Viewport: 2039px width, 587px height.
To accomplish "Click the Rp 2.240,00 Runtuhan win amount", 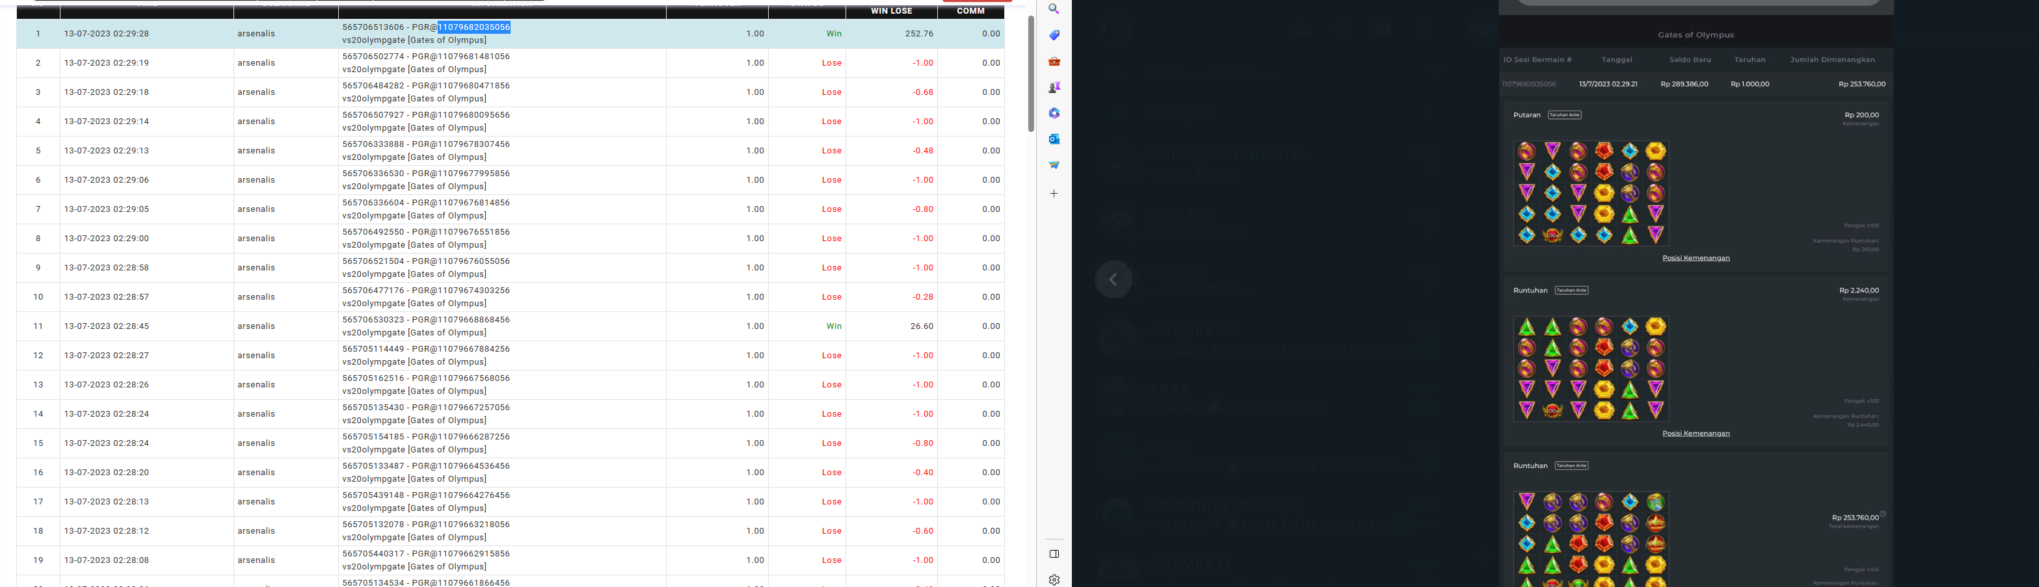I will (1859, 291).
